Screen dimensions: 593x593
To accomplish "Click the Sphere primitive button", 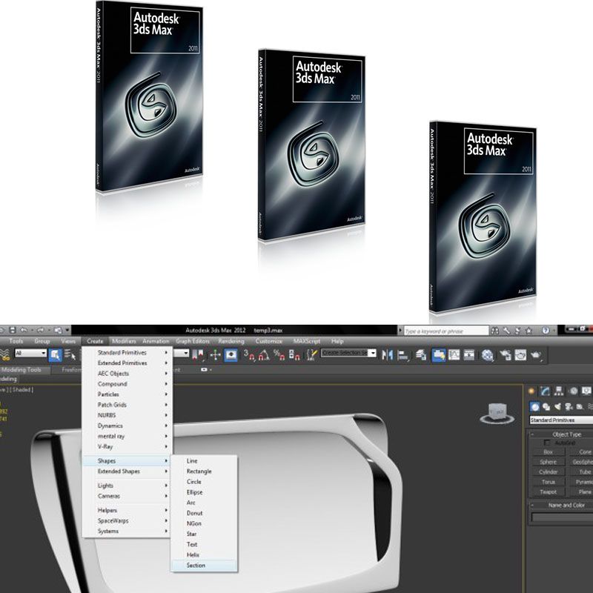I will [548, 462].
